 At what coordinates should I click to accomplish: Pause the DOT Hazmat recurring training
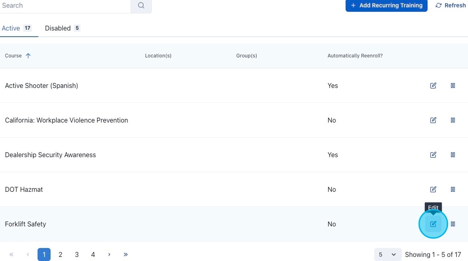[x=453, y=189]
